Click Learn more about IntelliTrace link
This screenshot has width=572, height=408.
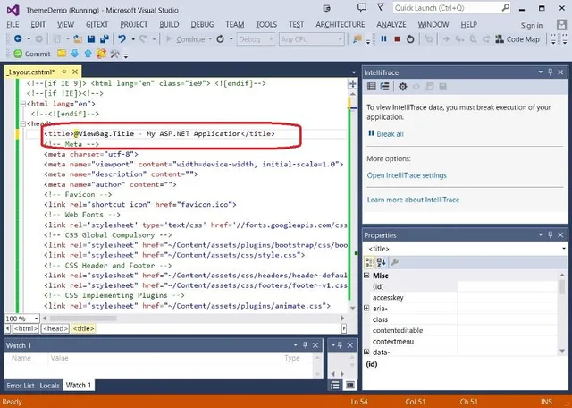(x=413, y=200)
